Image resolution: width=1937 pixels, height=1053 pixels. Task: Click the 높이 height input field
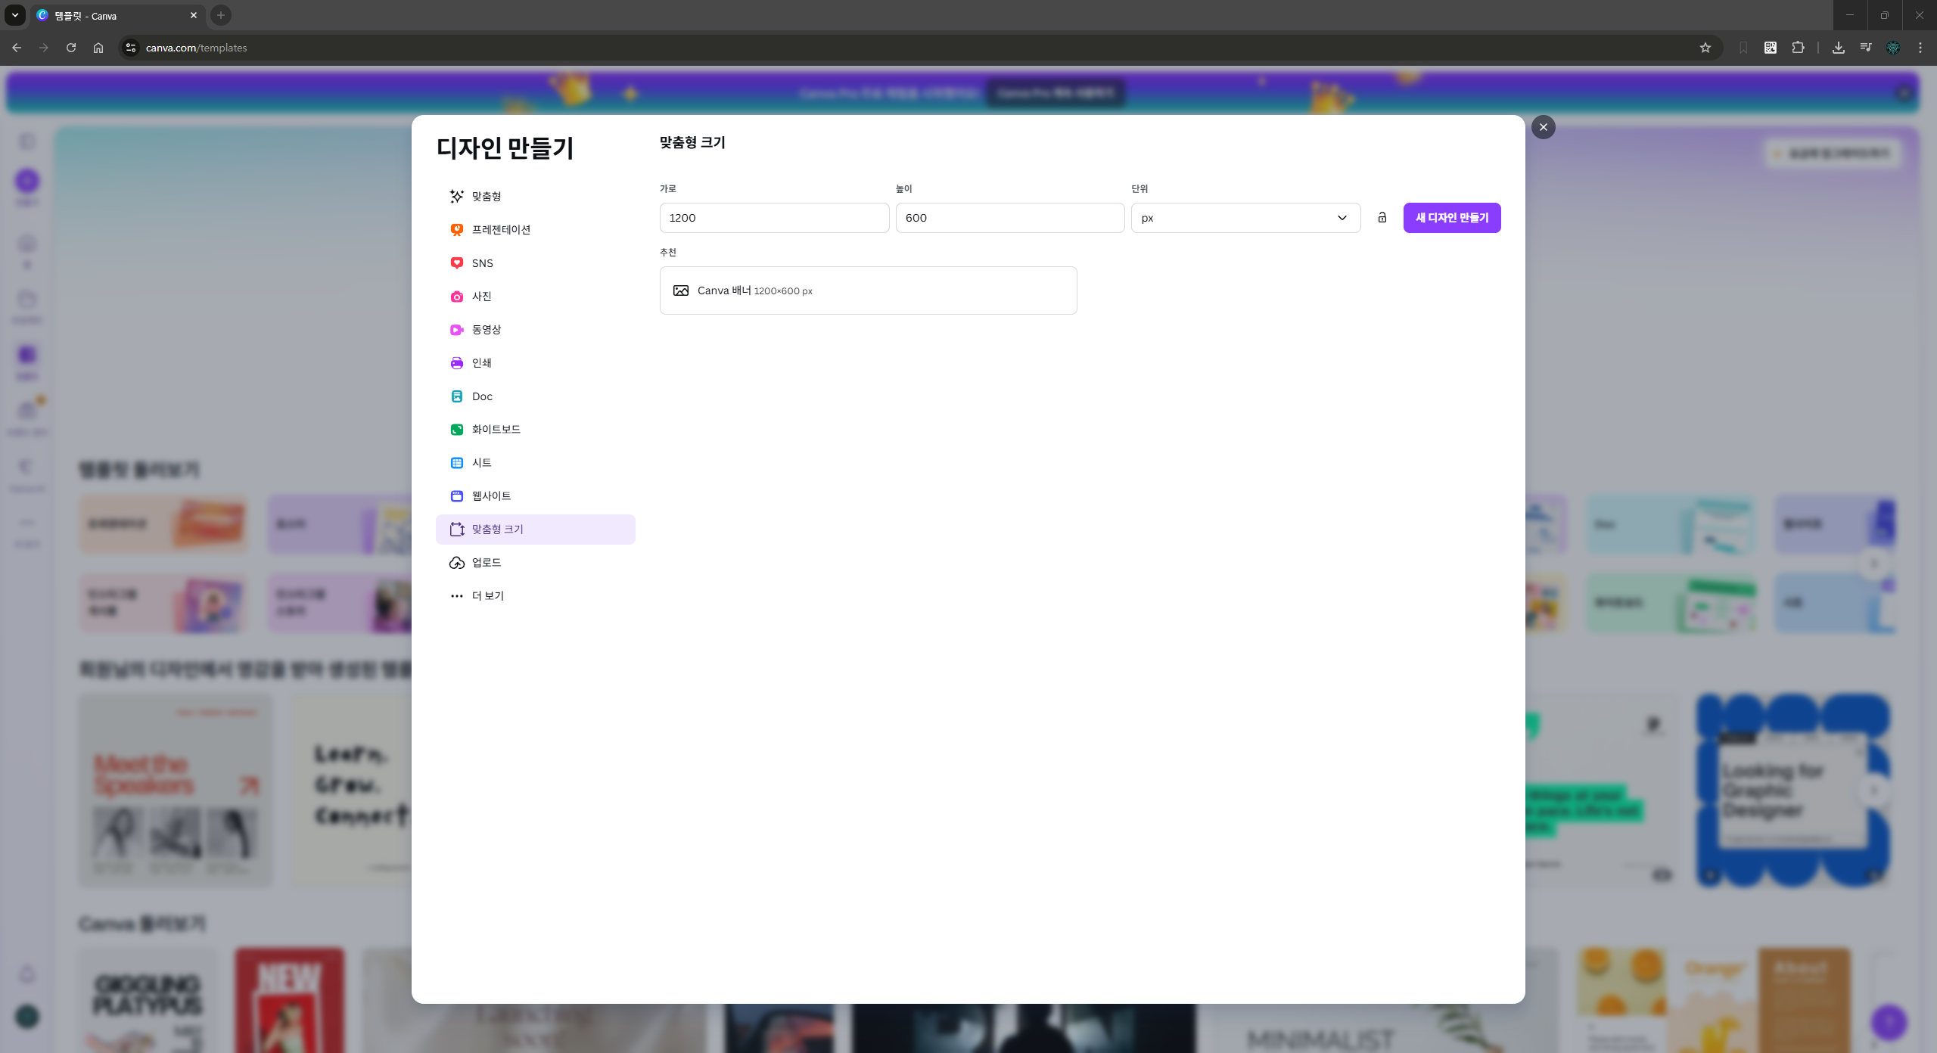point(1009,218)
